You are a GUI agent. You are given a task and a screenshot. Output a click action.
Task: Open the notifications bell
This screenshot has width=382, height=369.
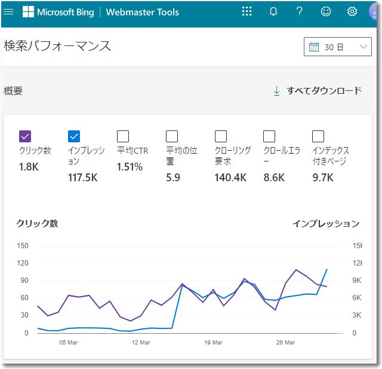[x=273, y=11]
